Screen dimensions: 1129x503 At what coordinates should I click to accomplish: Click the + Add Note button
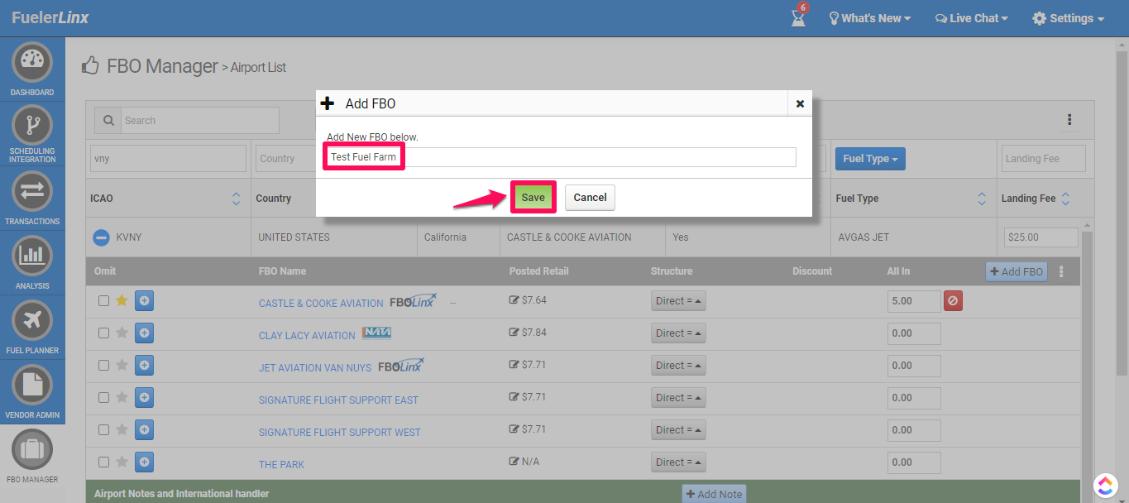point(714,494)
